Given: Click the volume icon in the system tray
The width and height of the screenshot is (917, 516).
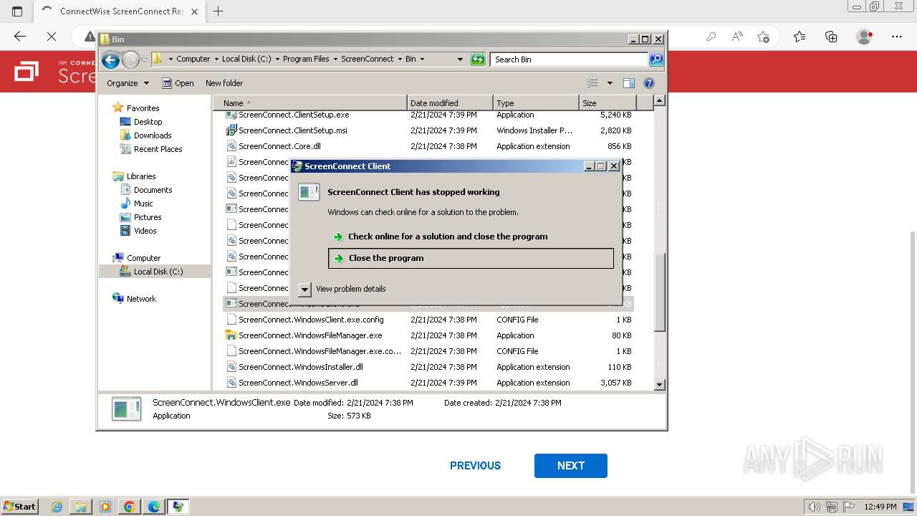Looking at the screenshot, I should point(815,507).
